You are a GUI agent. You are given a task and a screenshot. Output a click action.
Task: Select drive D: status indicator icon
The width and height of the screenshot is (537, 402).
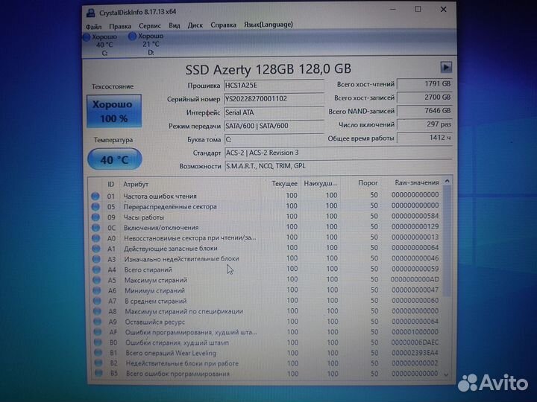point(133,36)
